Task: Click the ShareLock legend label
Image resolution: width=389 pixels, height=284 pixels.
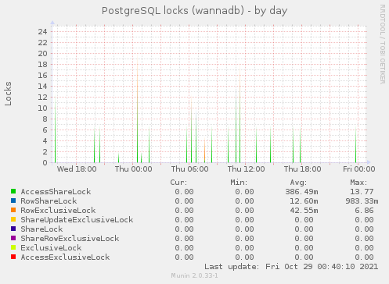Action: point(41,229)
